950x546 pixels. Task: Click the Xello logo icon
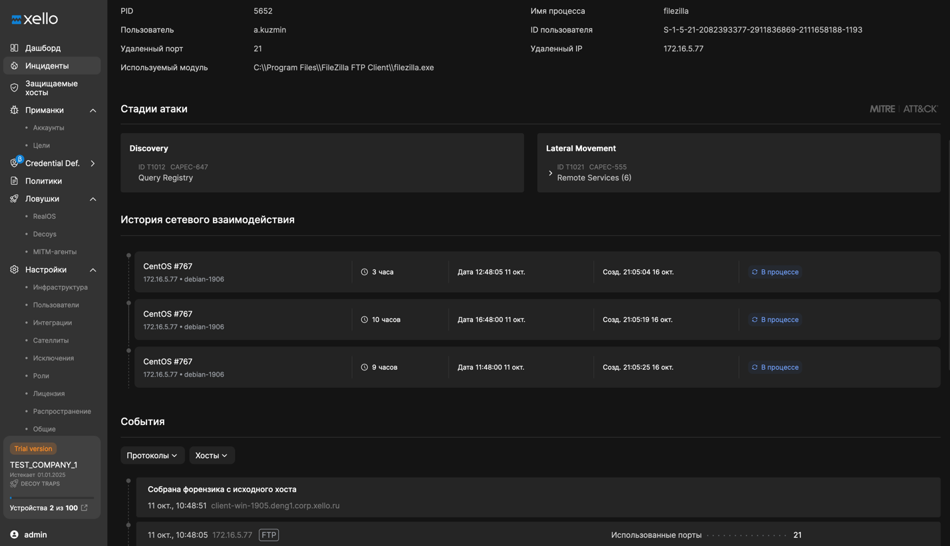click(17, 19)
